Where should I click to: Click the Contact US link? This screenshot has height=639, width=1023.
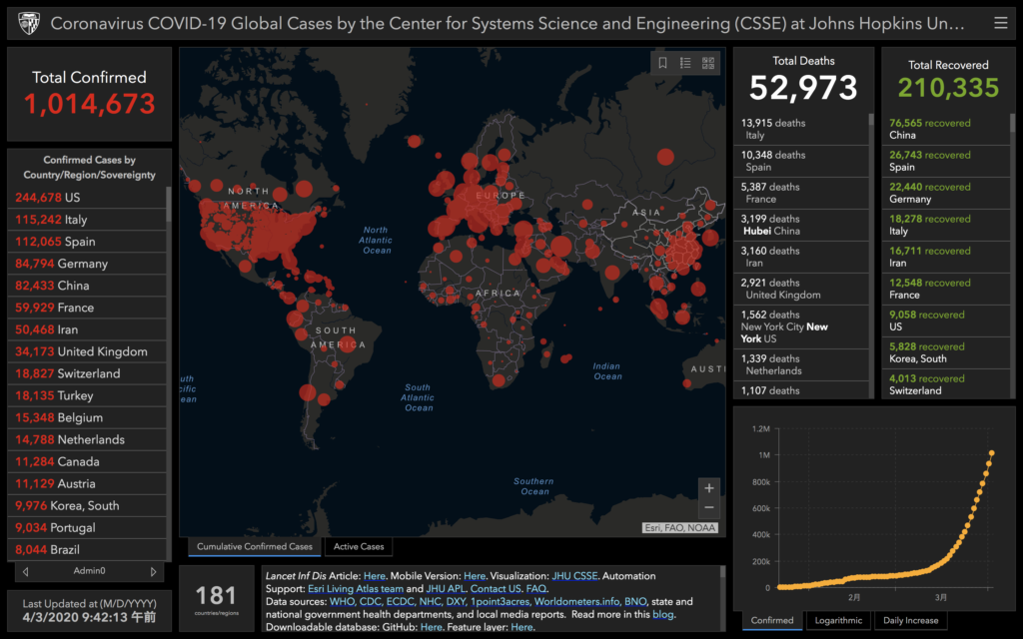(496, 588)
